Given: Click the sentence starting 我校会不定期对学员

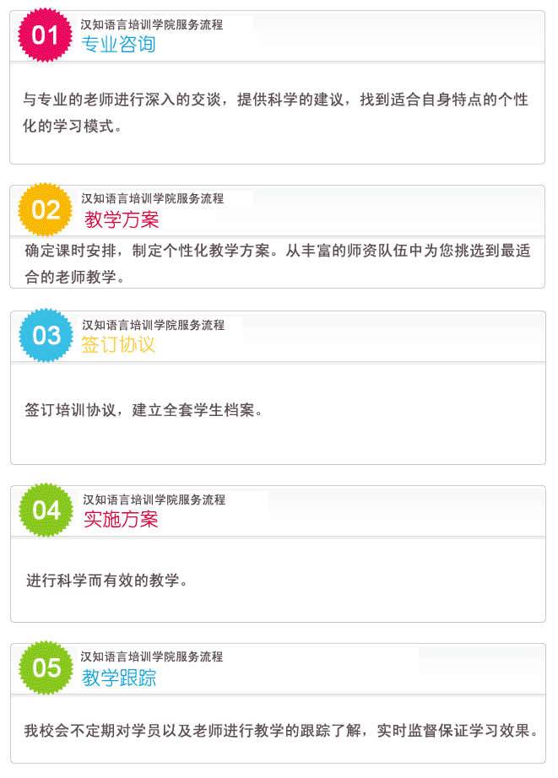Looking at the screenshot, I should (x=281, y=731).
